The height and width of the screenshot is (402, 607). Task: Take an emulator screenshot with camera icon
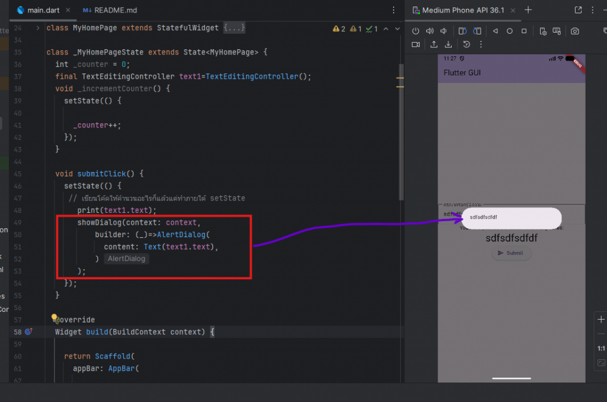coord(574,31)
